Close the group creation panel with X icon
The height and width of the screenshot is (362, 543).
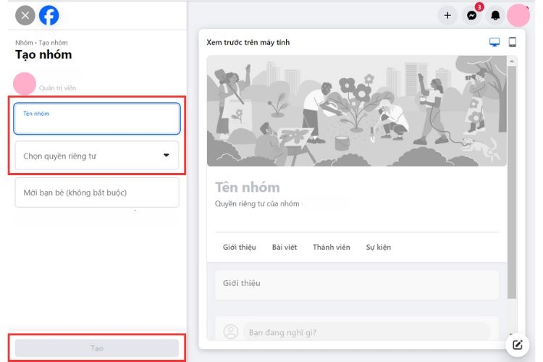point(25,16)
